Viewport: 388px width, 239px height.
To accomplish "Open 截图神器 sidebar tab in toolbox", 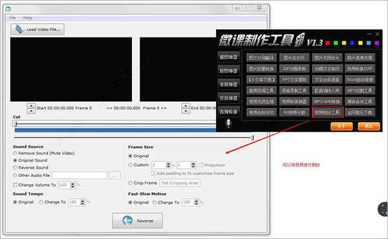I will point(229,57).
